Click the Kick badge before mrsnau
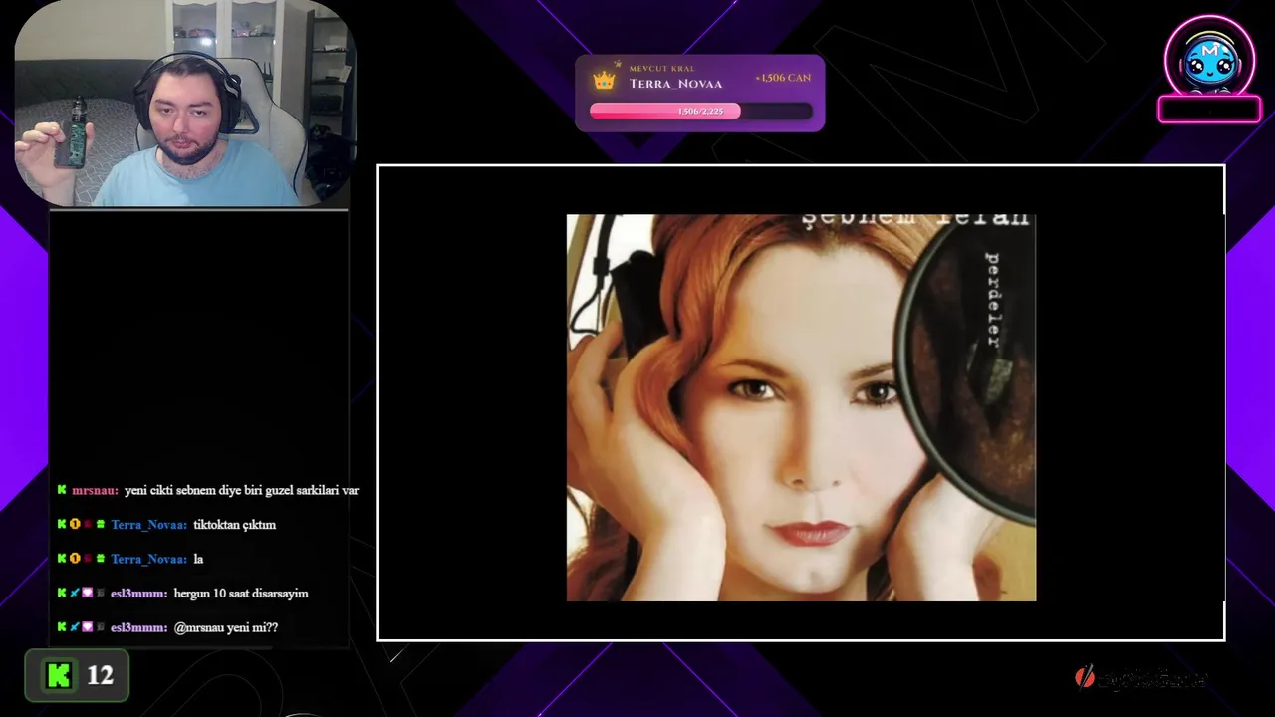1275x717 pixels. coord(62,490)
